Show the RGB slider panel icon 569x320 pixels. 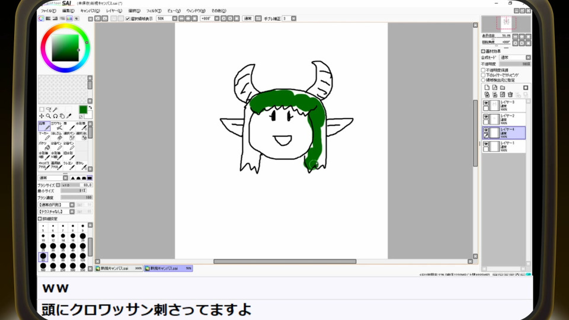pos(48,18)
